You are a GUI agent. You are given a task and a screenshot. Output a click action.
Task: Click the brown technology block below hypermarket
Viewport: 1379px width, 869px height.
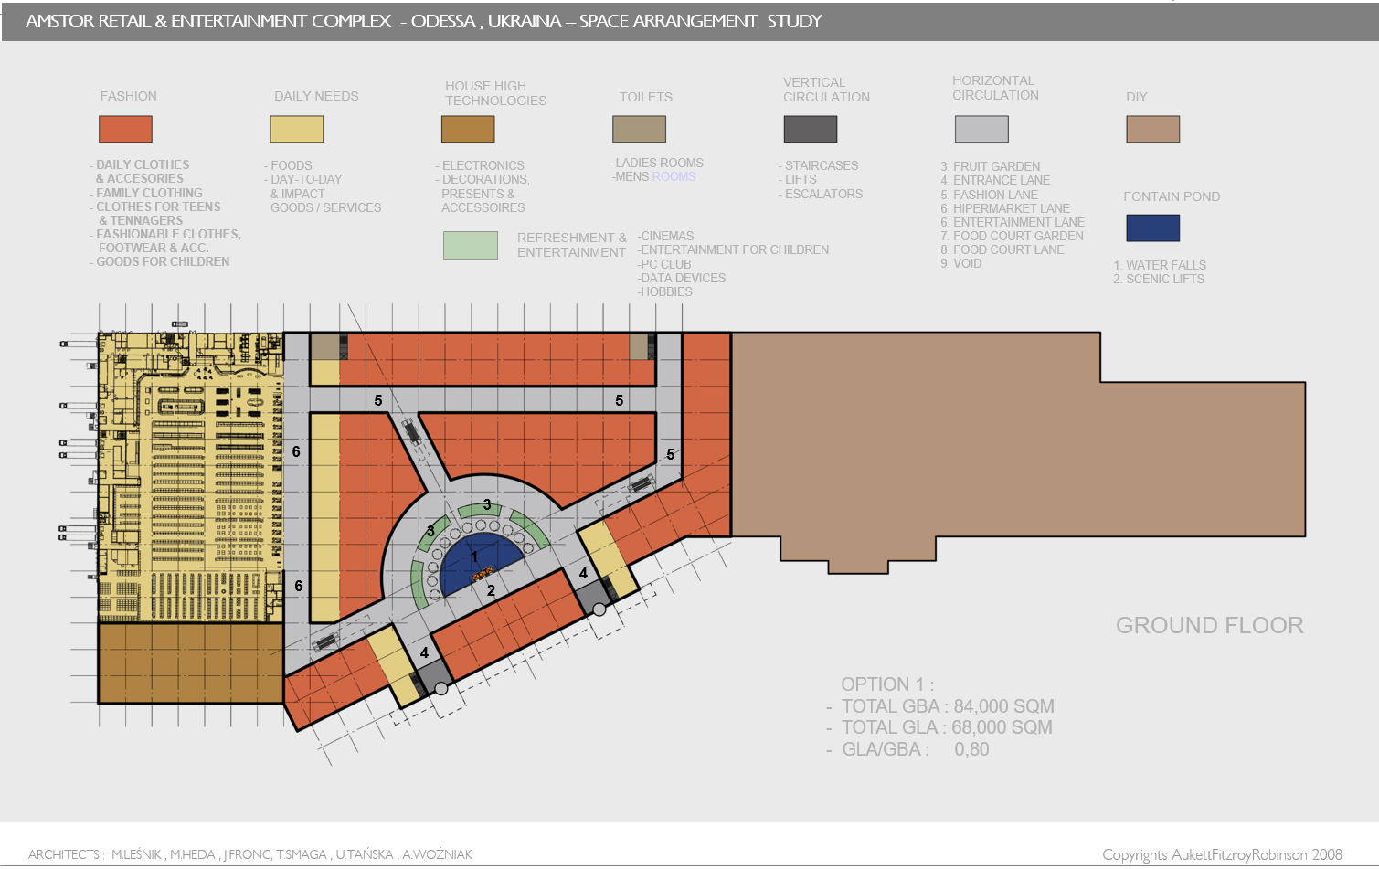coord(190,663)
